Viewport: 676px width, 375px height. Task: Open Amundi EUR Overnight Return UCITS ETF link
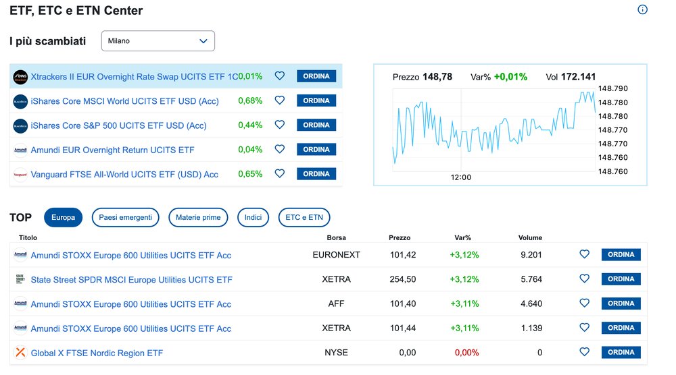(112, 150)
